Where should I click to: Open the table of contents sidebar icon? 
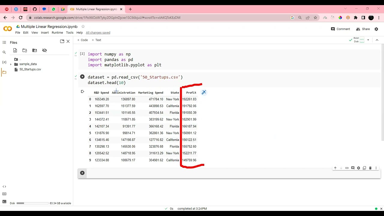(4, 43)
